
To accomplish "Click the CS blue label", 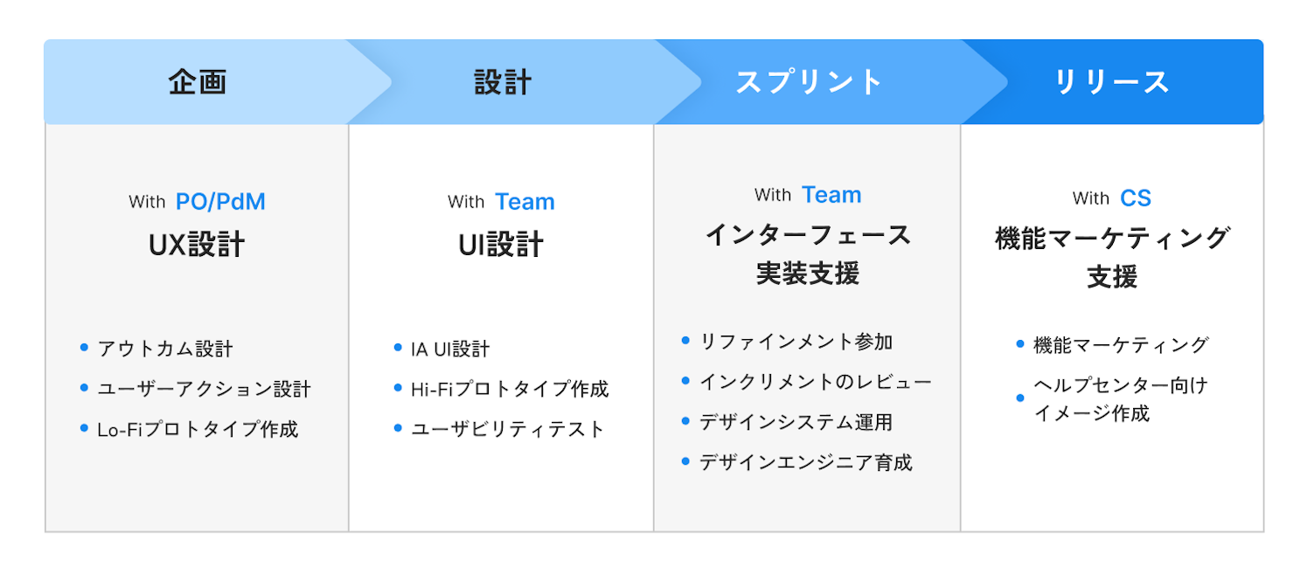I will pyautogui.click(x=1136, y=198).
